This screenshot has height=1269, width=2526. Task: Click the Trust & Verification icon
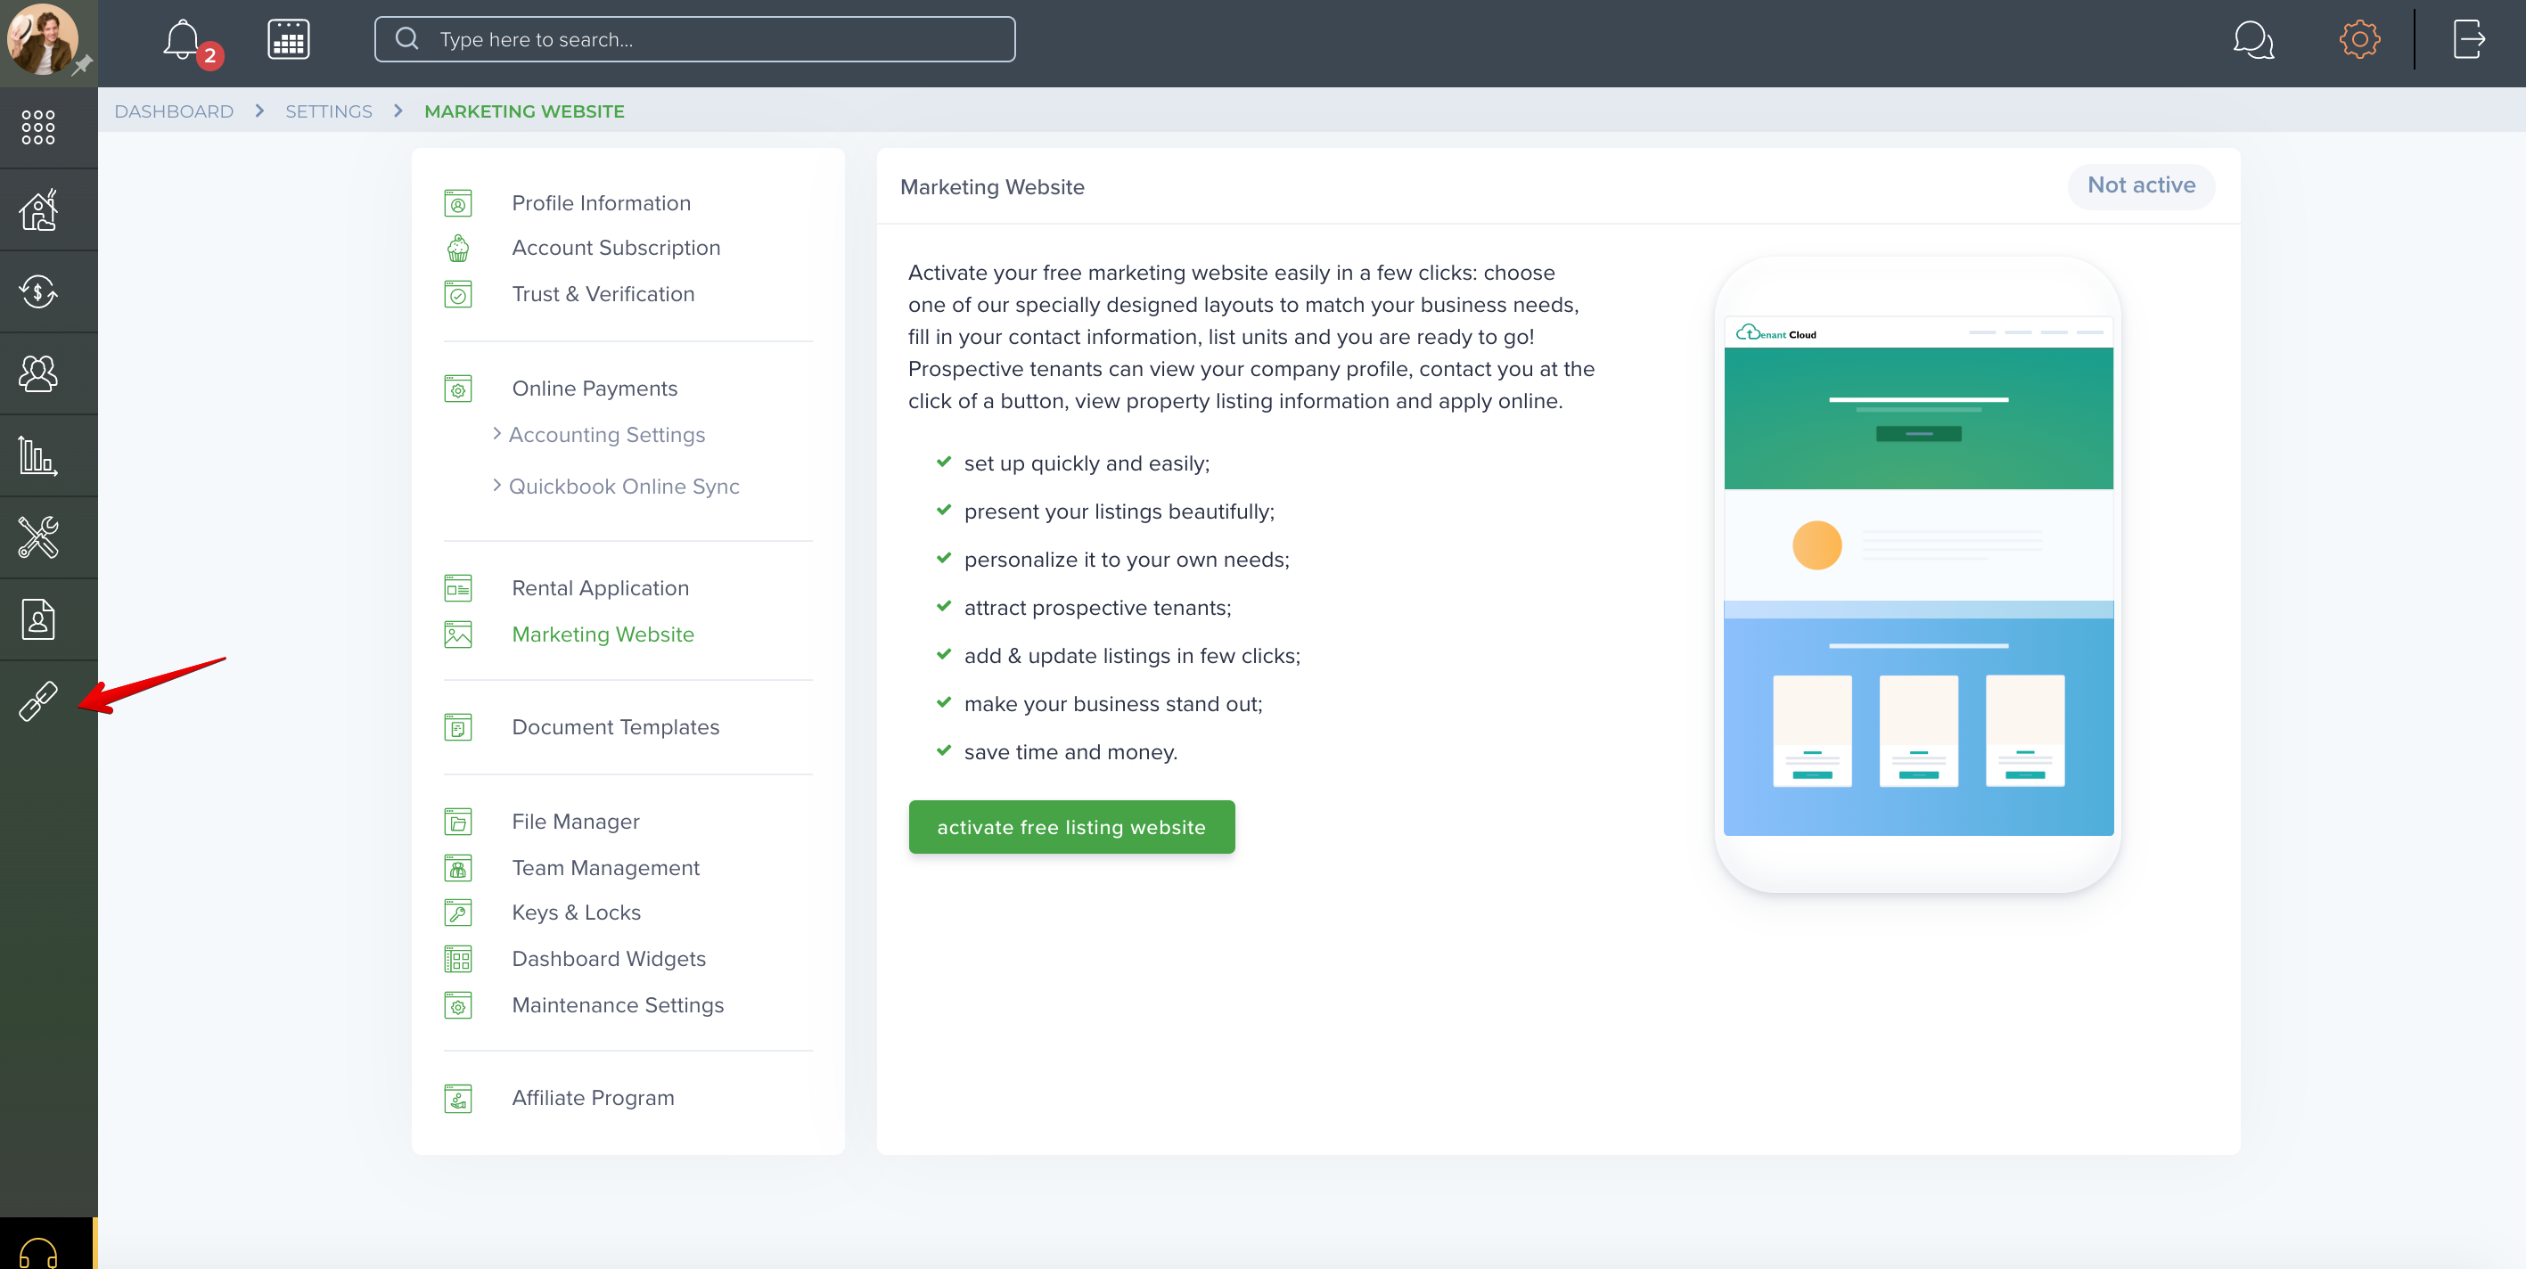tap(458, 294)
